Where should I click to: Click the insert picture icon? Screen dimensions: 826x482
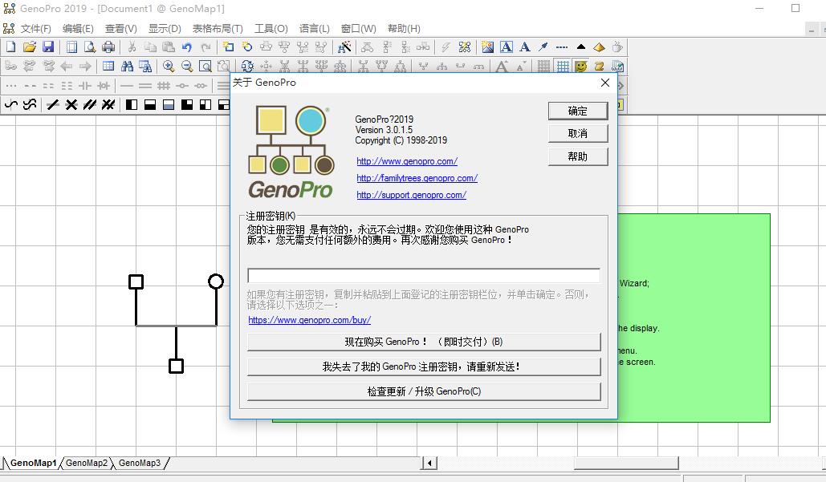[487, 47]
